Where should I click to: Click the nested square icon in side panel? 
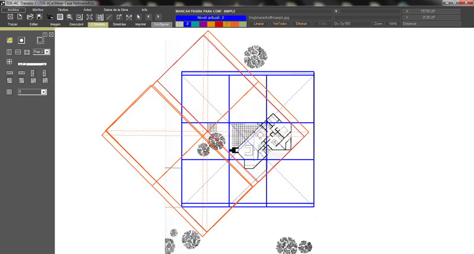[40, 40]
